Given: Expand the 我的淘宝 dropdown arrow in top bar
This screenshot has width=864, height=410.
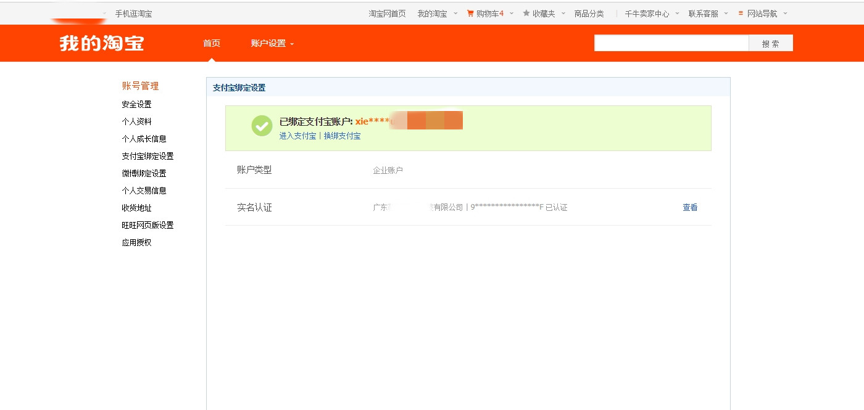Looking at the screenshot, I should pyautogui.click(x=455, y=13).
